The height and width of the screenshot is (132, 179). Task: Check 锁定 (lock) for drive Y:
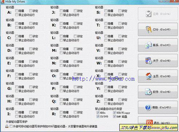click(x=120, y=87)
